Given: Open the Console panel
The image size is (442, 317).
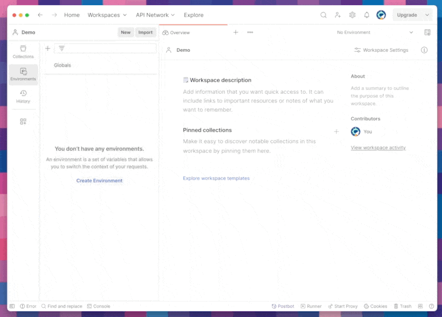Looking at the screenshot, I should pyautogui.click(x=99, y=306).
